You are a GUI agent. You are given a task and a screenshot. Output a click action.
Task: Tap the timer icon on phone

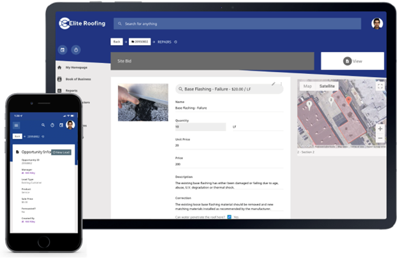point(52,125)
